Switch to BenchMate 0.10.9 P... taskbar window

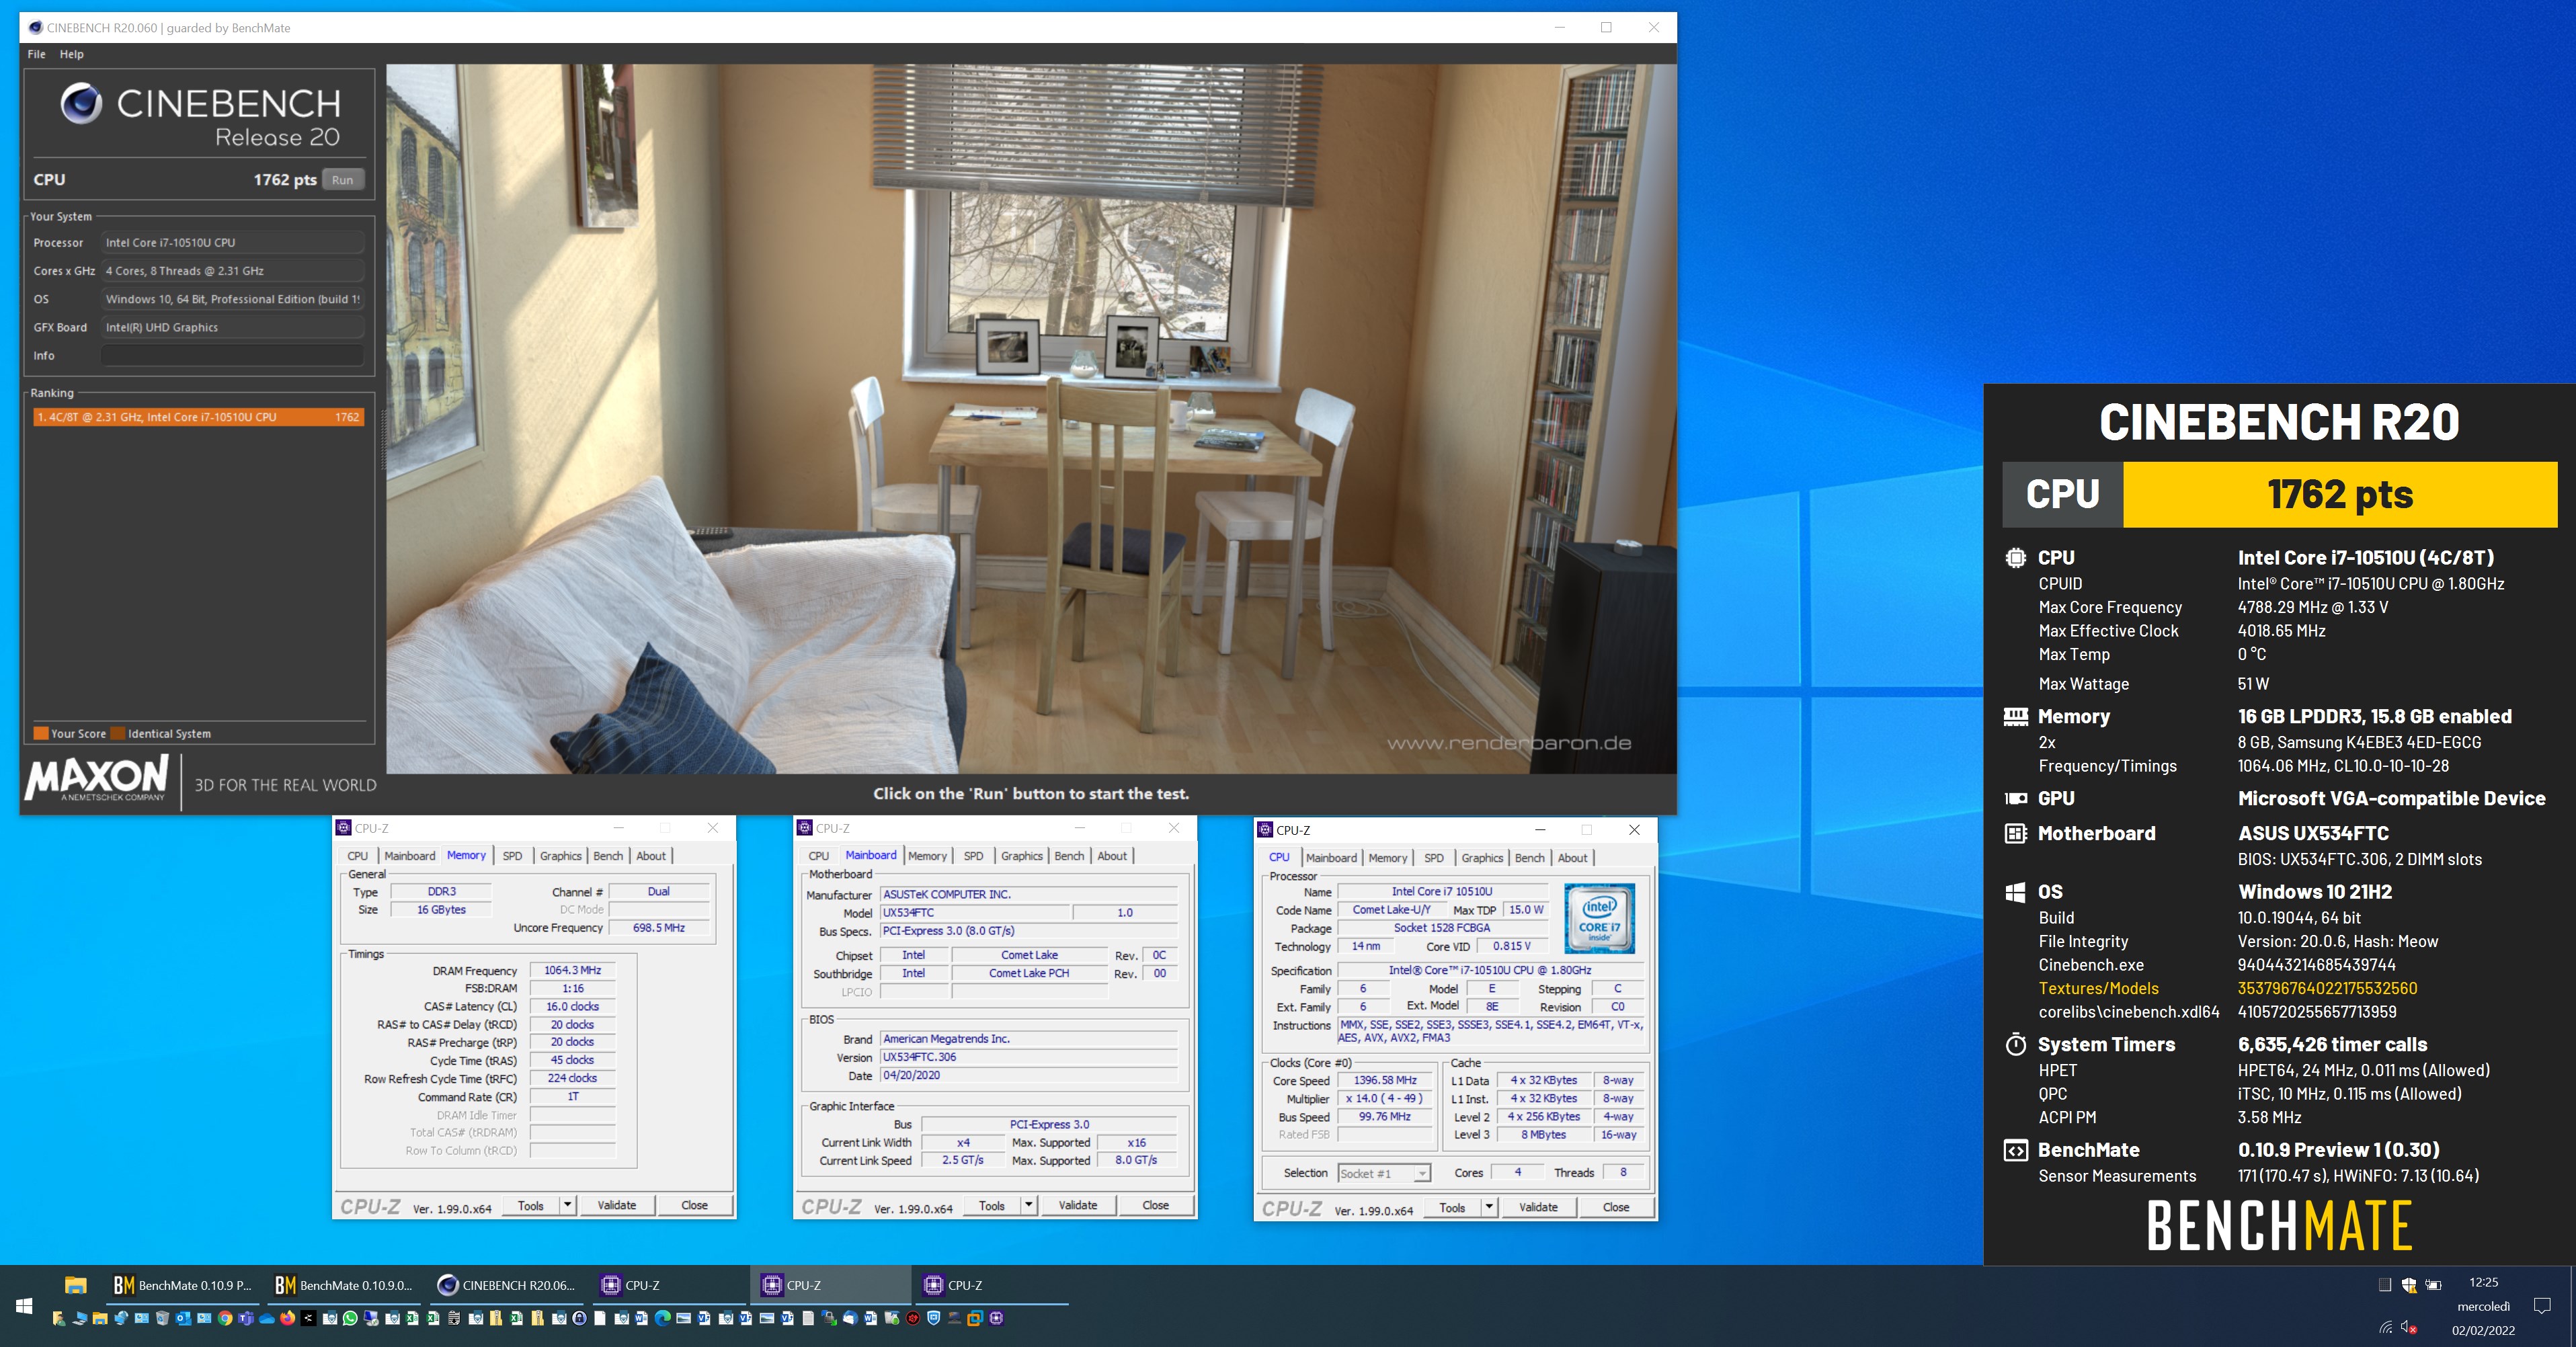pos(182,1285)
